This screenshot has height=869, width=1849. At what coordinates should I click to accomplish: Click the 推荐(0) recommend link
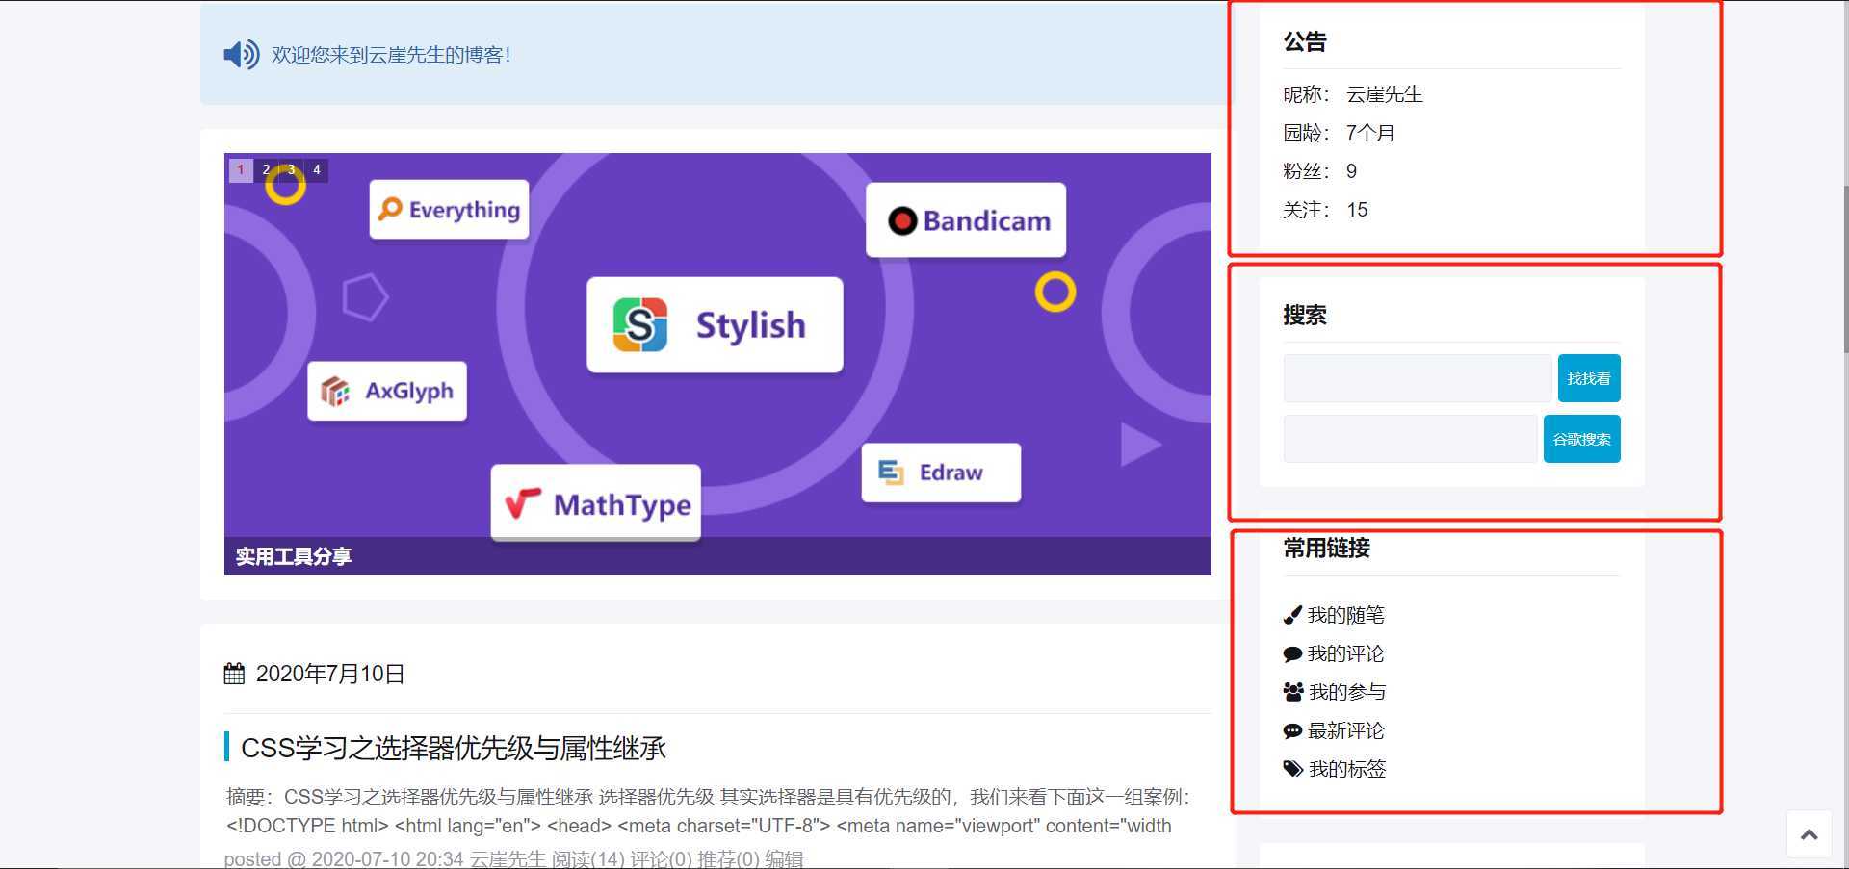728,858
